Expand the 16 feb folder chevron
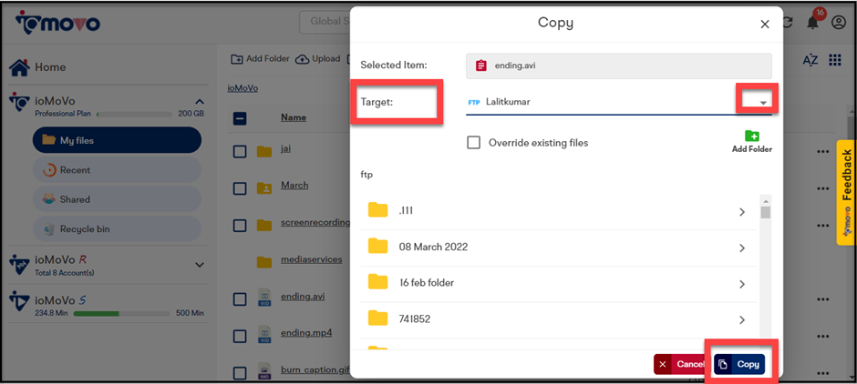The width and height of the screenshot is (857, 384). (742, 284)
